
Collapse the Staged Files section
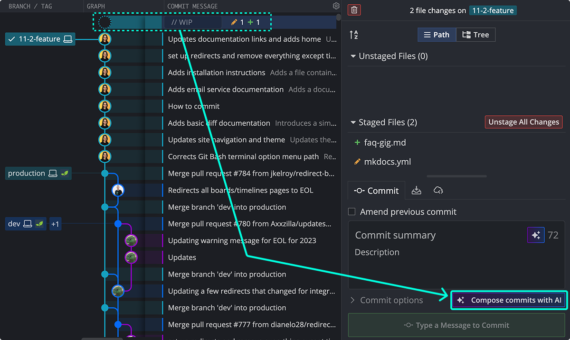coord(353,122)
